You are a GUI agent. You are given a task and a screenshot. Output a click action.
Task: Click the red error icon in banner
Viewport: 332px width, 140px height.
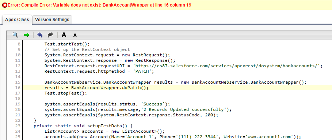(5, 5)
